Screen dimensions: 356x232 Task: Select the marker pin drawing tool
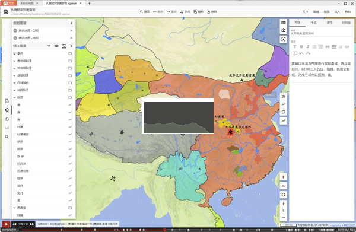click(284, 97)
